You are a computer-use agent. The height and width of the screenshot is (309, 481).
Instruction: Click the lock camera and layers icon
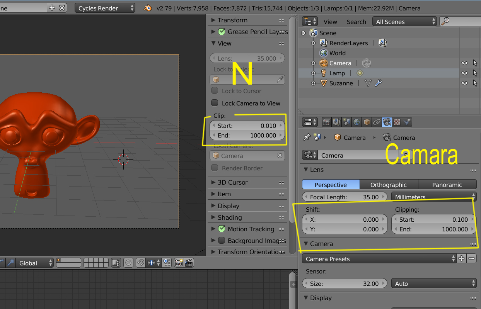click(x=116, y=263)
